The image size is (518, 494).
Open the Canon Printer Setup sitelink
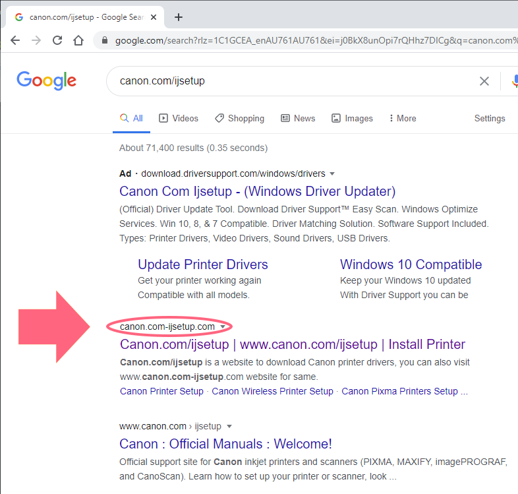click(x=161, y=391)
